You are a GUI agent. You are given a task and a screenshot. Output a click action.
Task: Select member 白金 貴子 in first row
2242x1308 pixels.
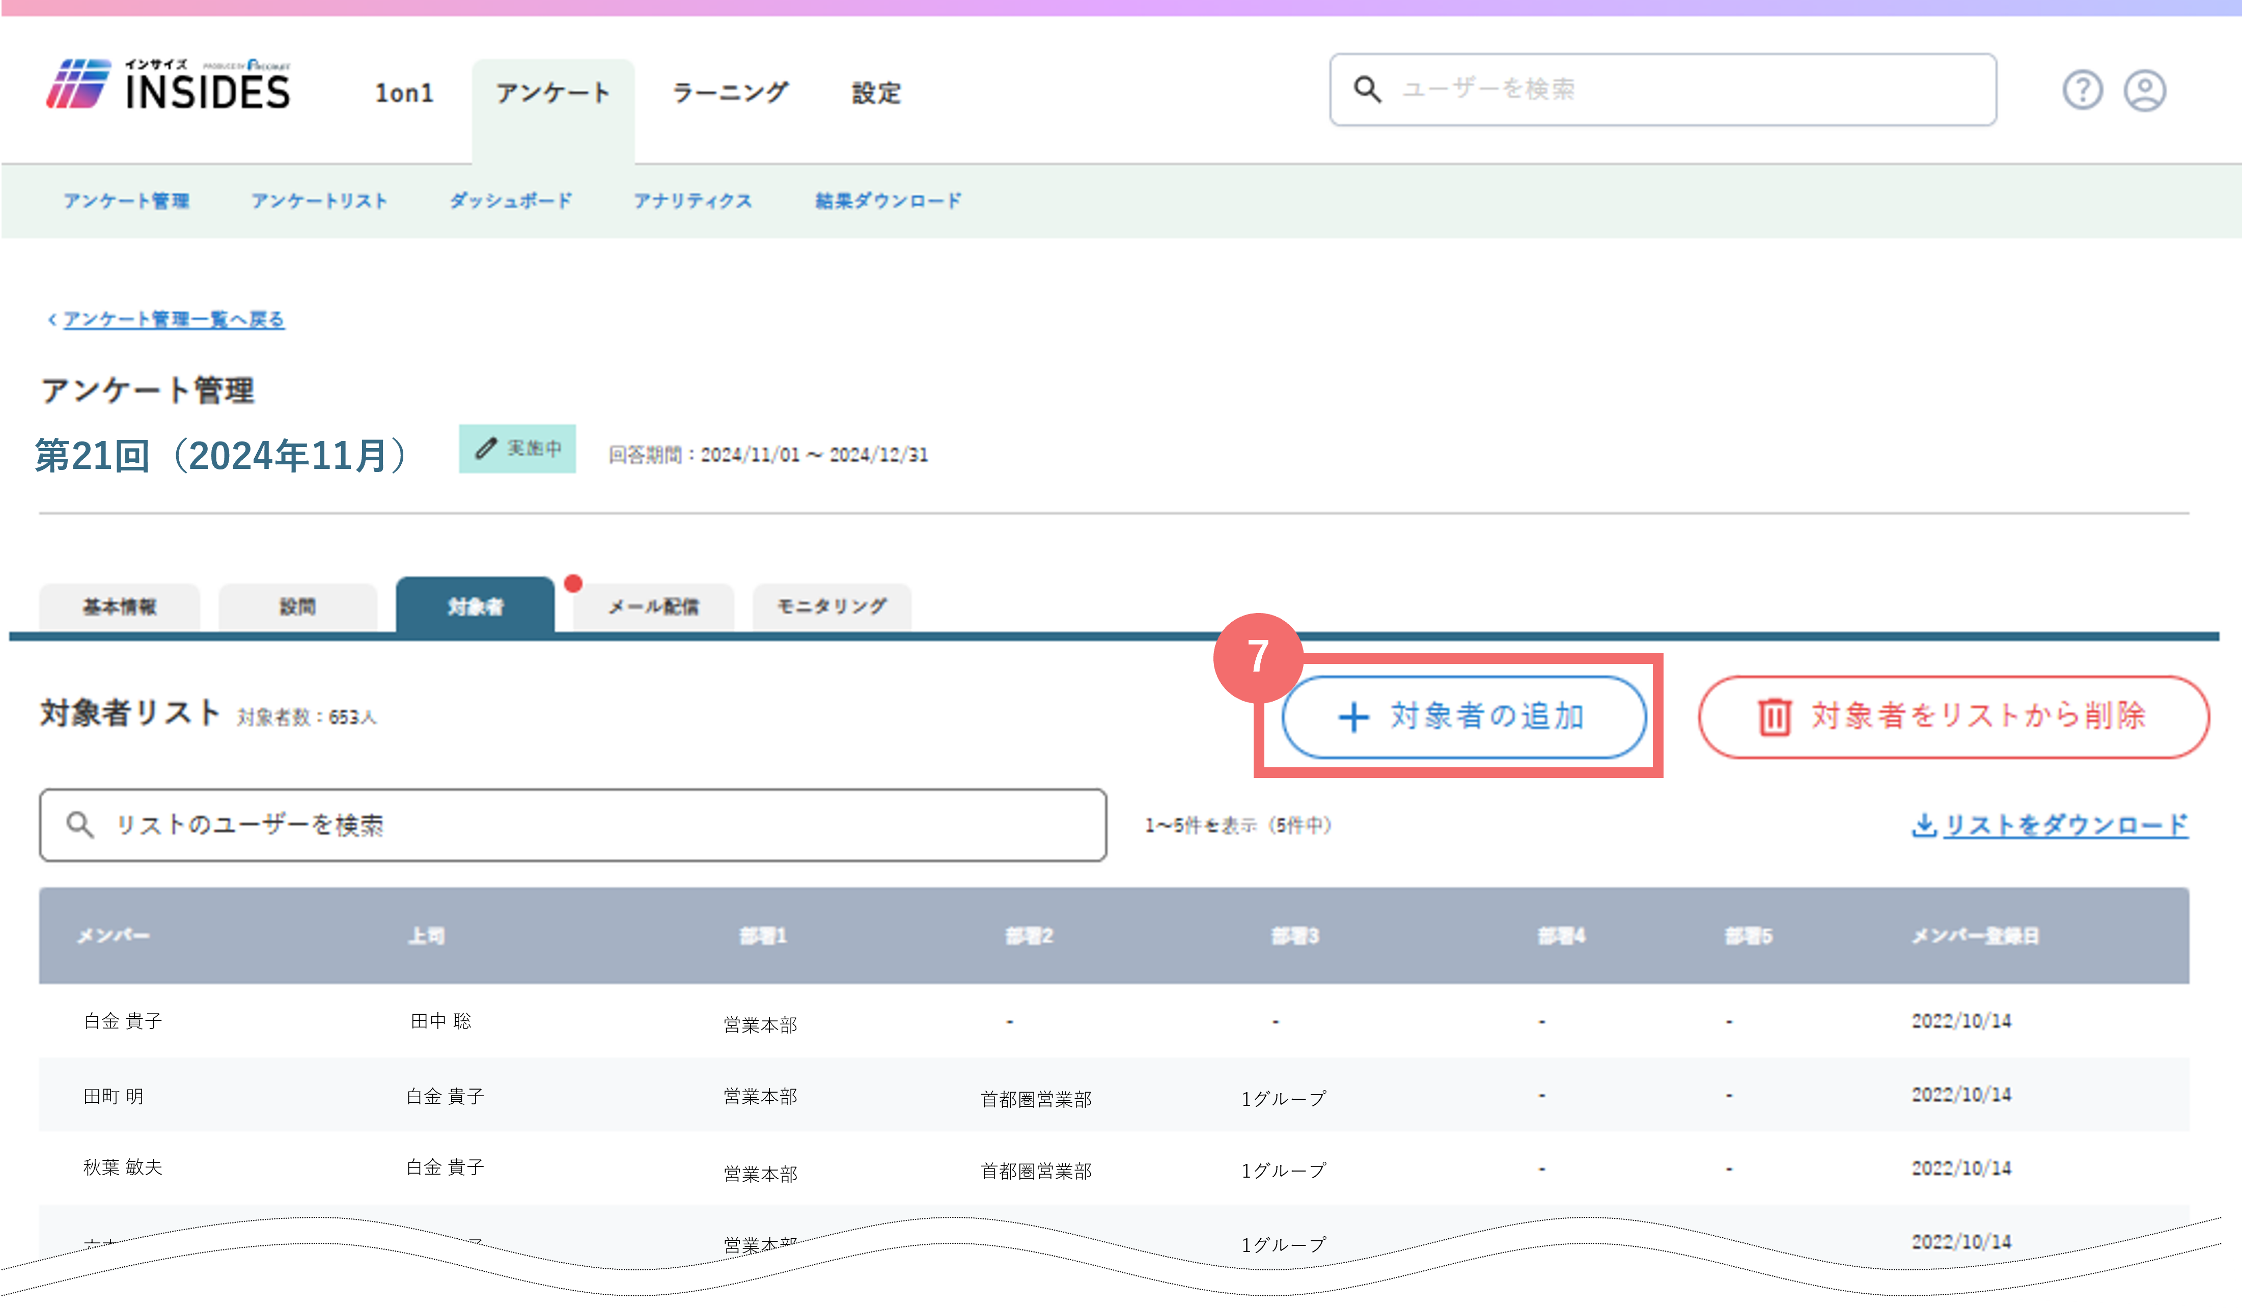pyautogui.click(x=123, y=1021)
